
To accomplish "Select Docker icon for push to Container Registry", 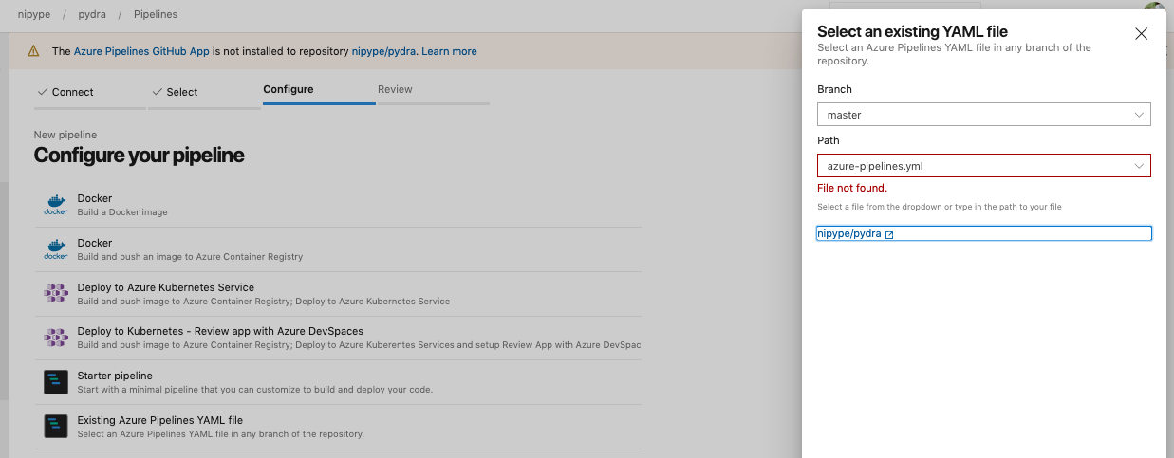I will tap(56, 249).
